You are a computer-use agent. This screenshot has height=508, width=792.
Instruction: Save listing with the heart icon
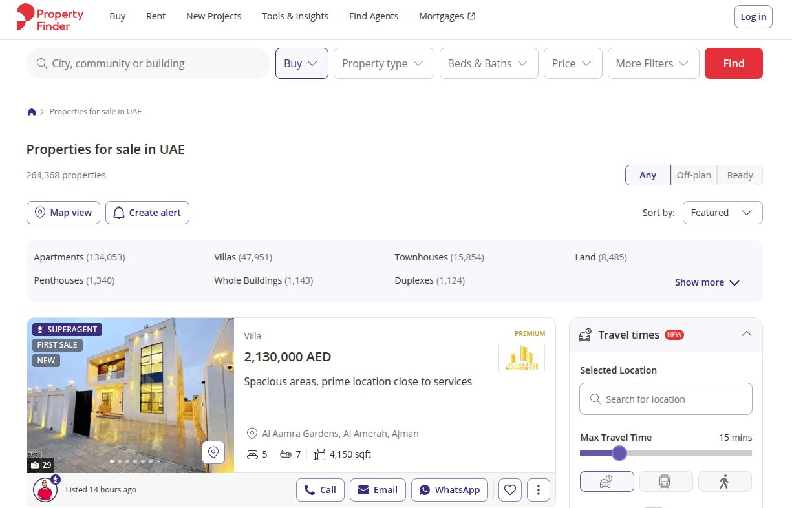tap(510, 490)
